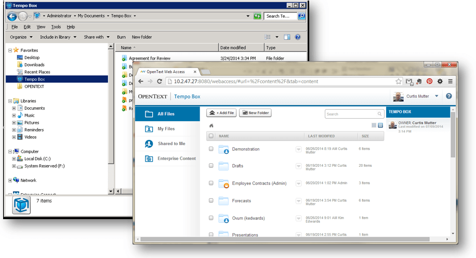Click the browser horizontal scrollbar at bottom
The image size is (476, 258).
(285, 239)
